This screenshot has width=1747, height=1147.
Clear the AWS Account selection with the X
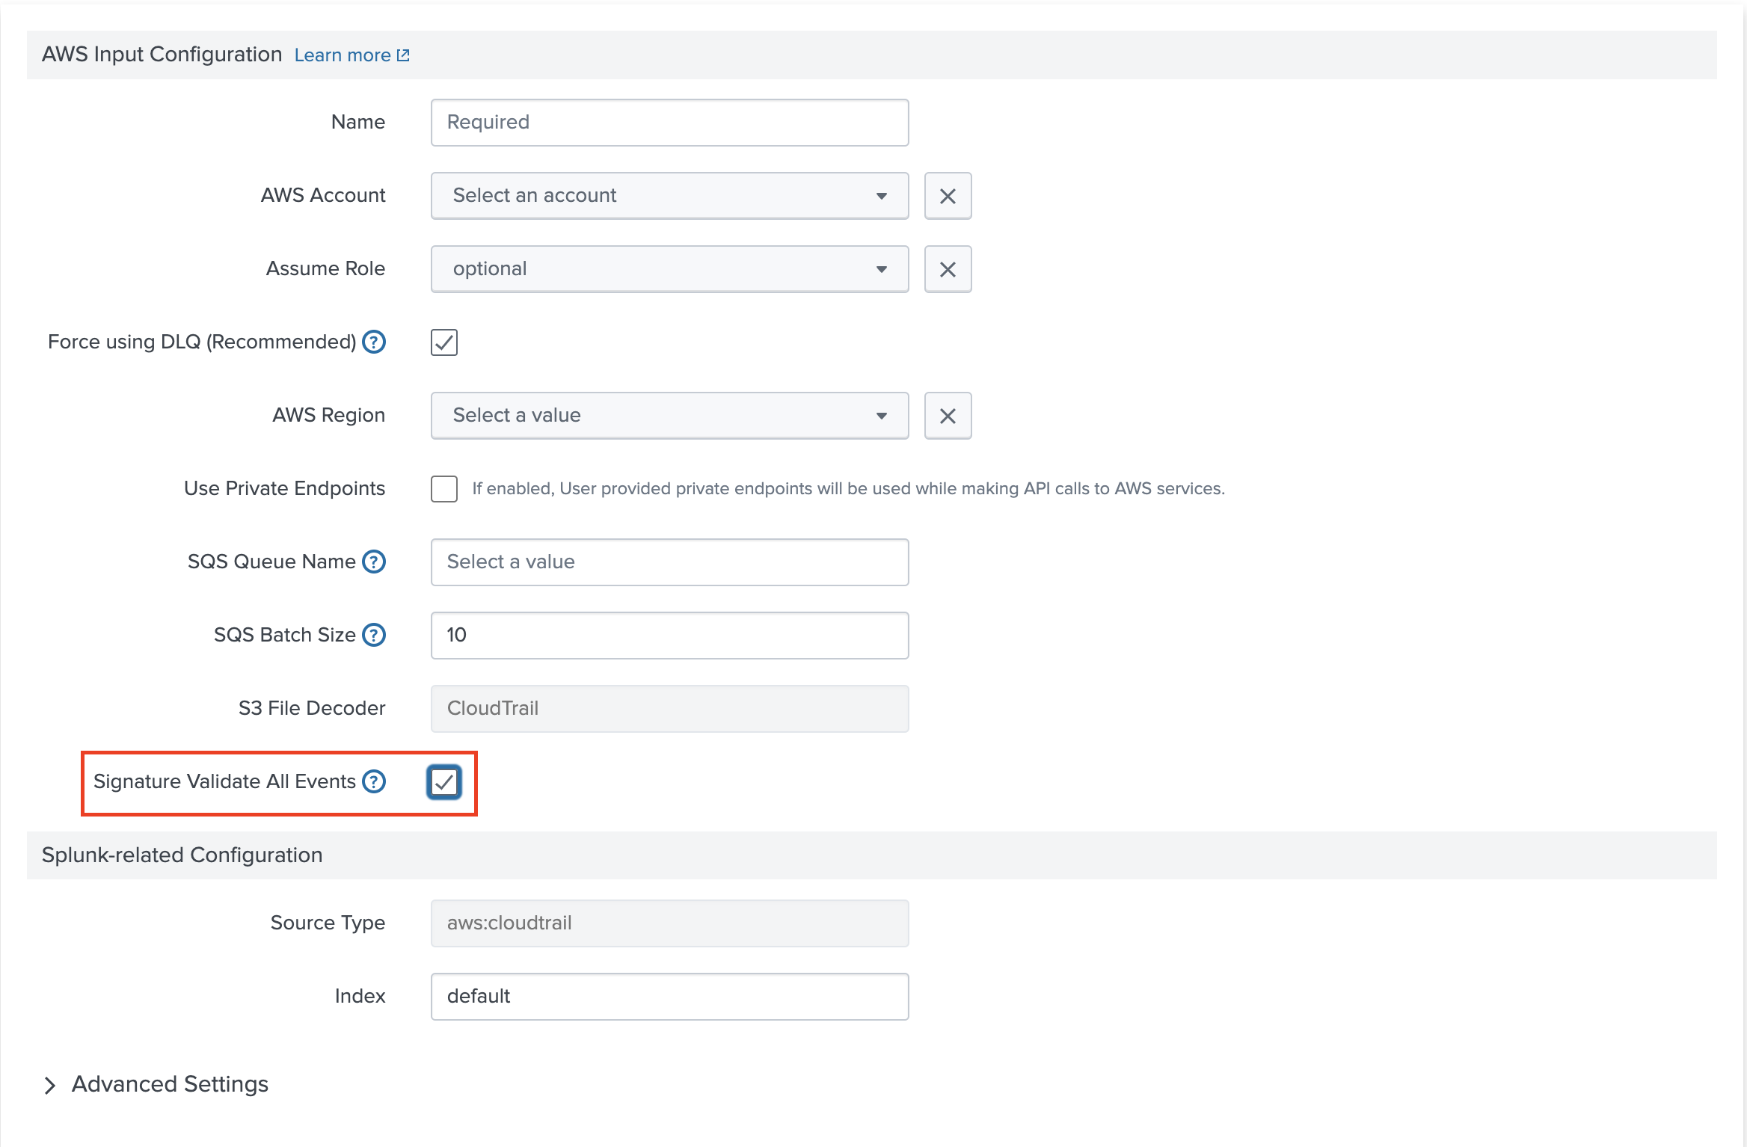tap(947, 195)
